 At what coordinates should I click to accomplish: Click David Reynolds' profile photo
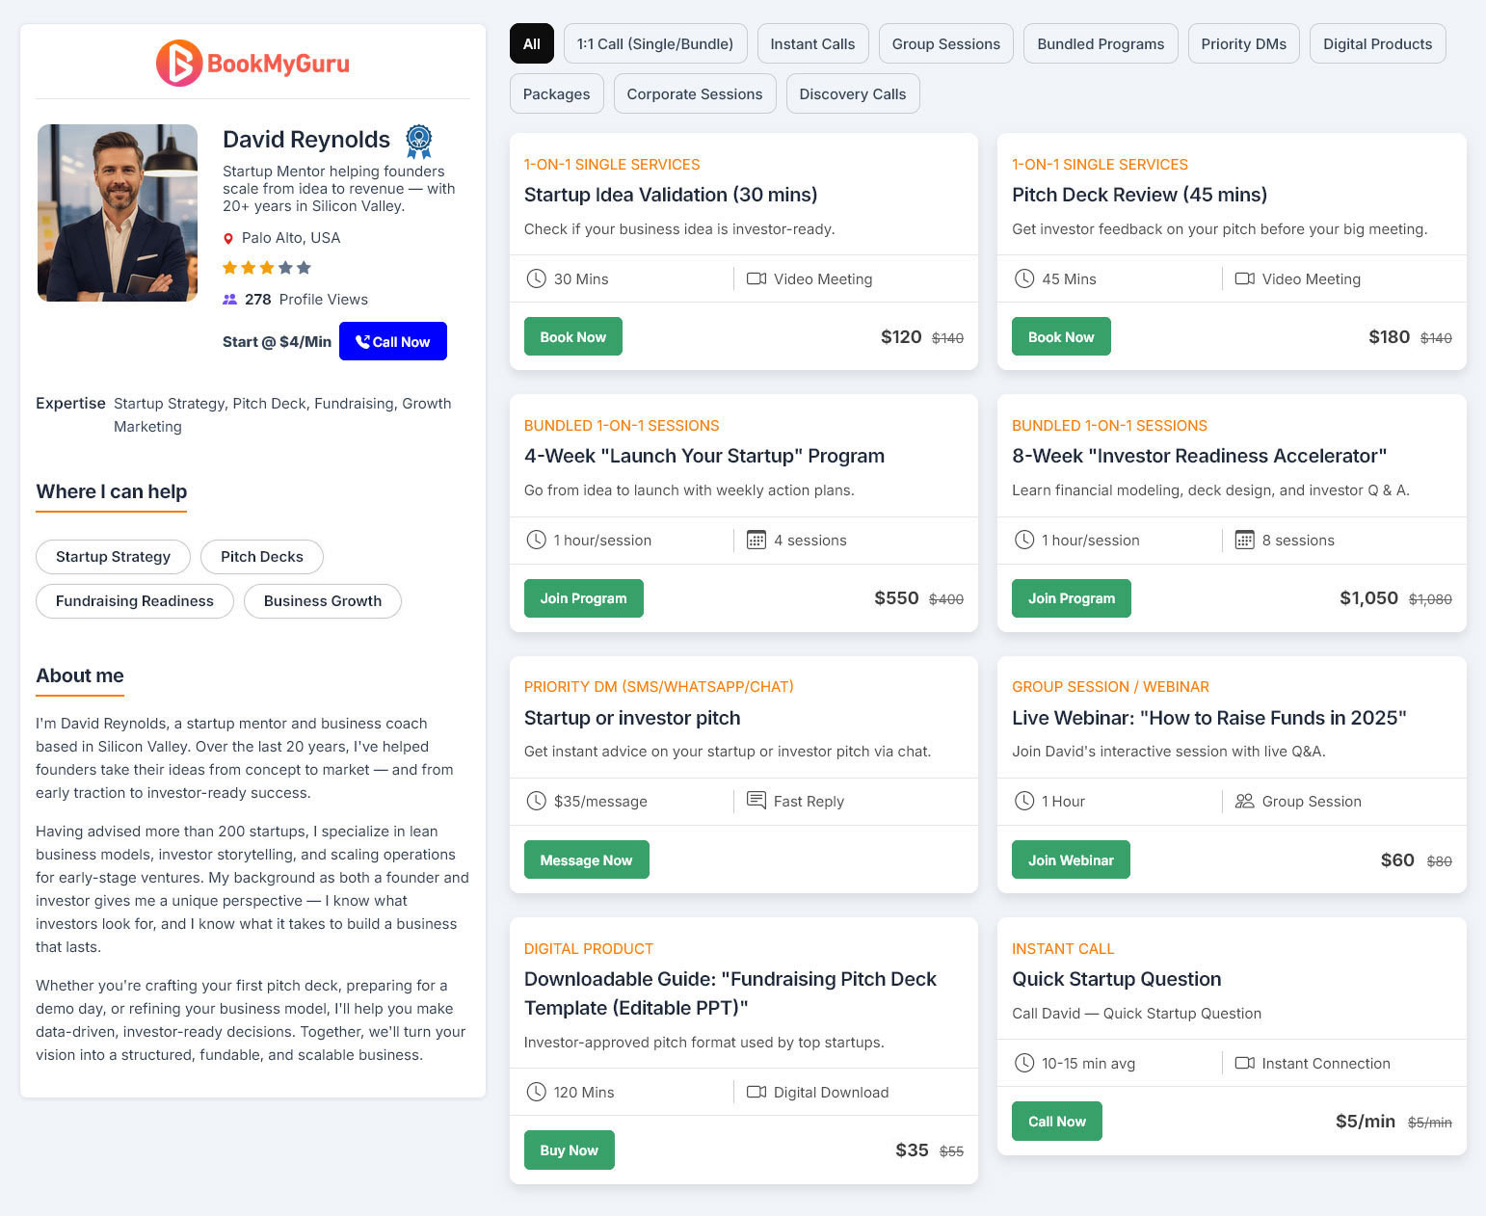pyautogui.click(x=118, y=213)
